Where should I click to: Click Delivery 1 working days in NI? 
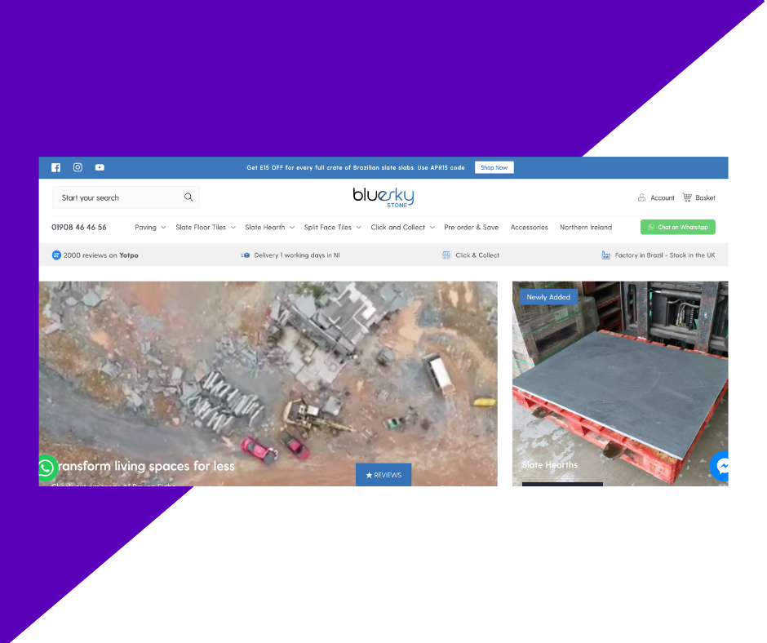pyautogui.click(x=297, y=255)
